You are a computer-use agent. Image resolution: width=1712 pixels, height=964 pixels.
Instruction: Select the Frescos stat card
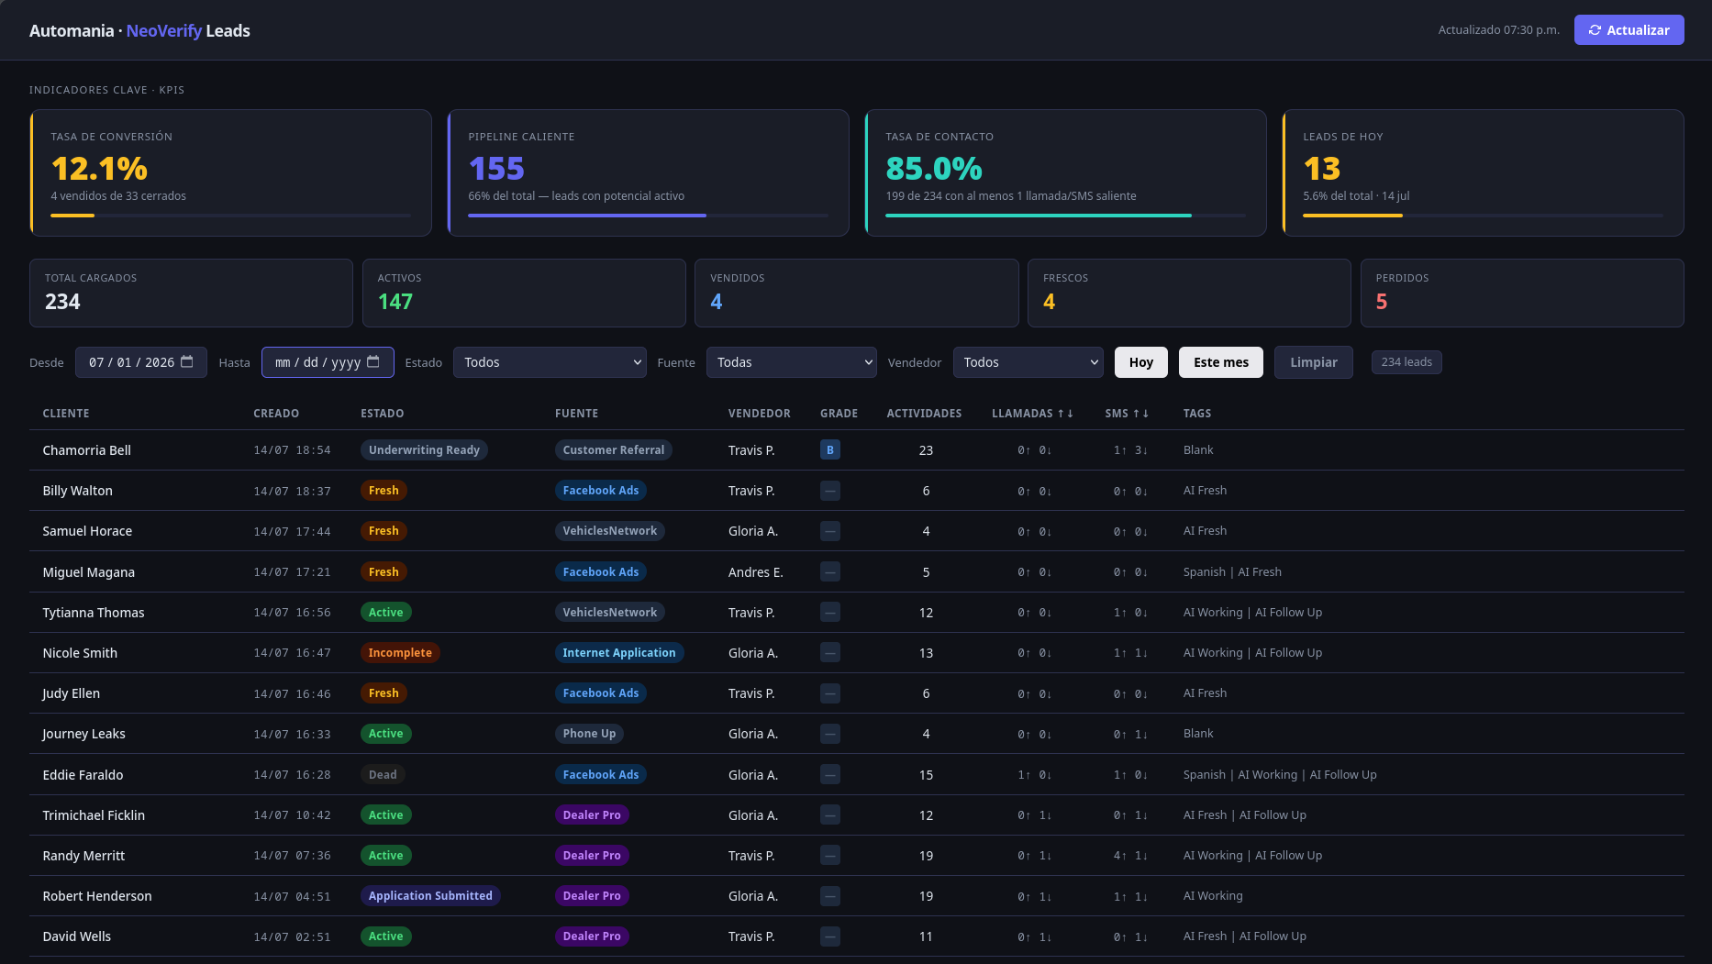[x=1189, y=294]
